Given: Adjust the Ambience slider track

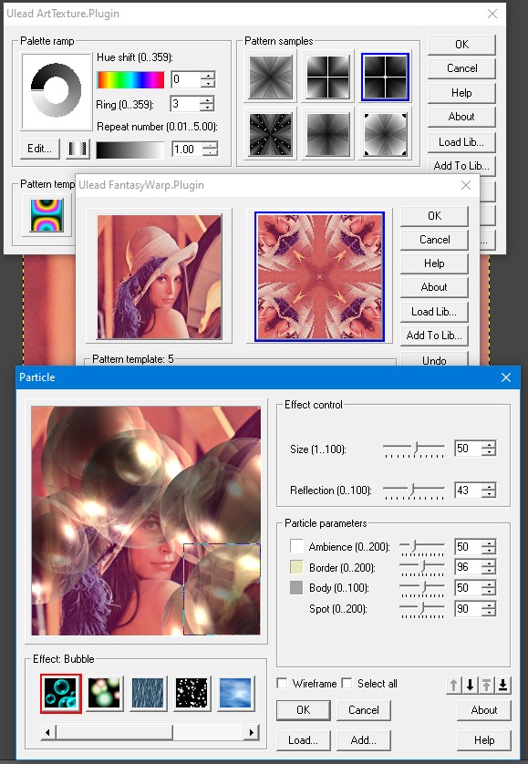Looking at the screenshot, I should click(422, 547).
